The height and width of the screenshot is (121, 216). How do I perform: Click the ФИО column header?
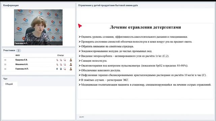pyautogui.click(x=18, y=55)
